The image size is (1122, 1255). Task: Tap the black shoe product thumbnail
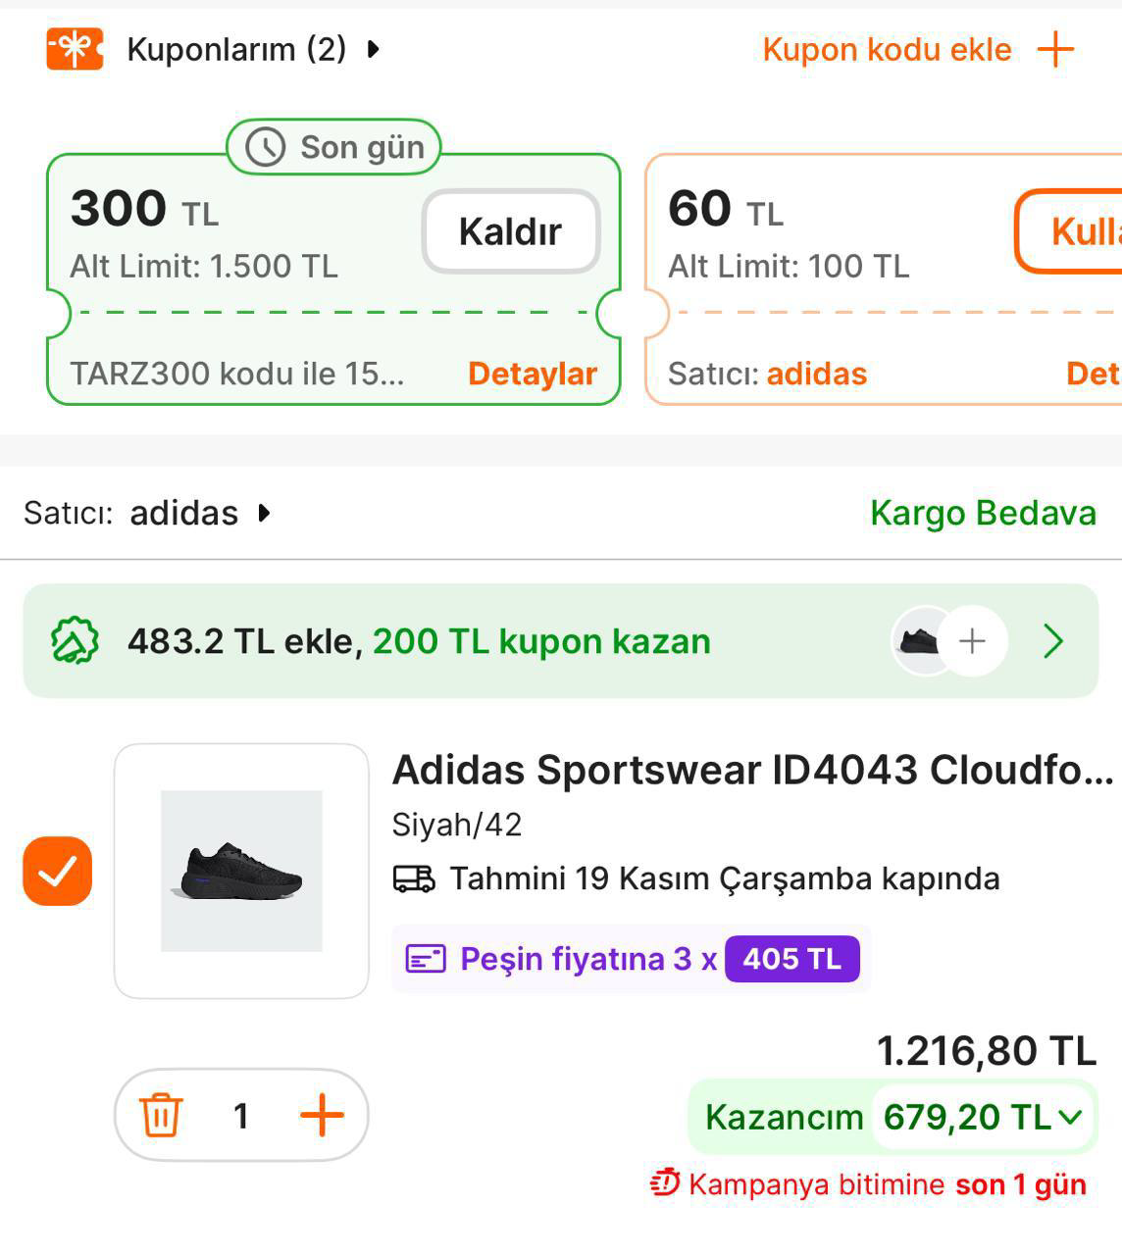tap(241, 871)
